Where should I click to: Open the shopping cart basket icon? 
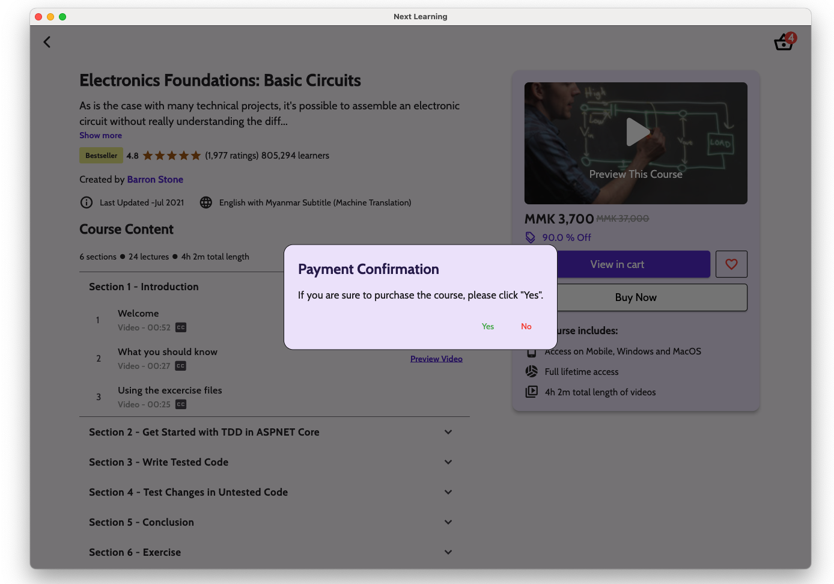click(784, 42)
